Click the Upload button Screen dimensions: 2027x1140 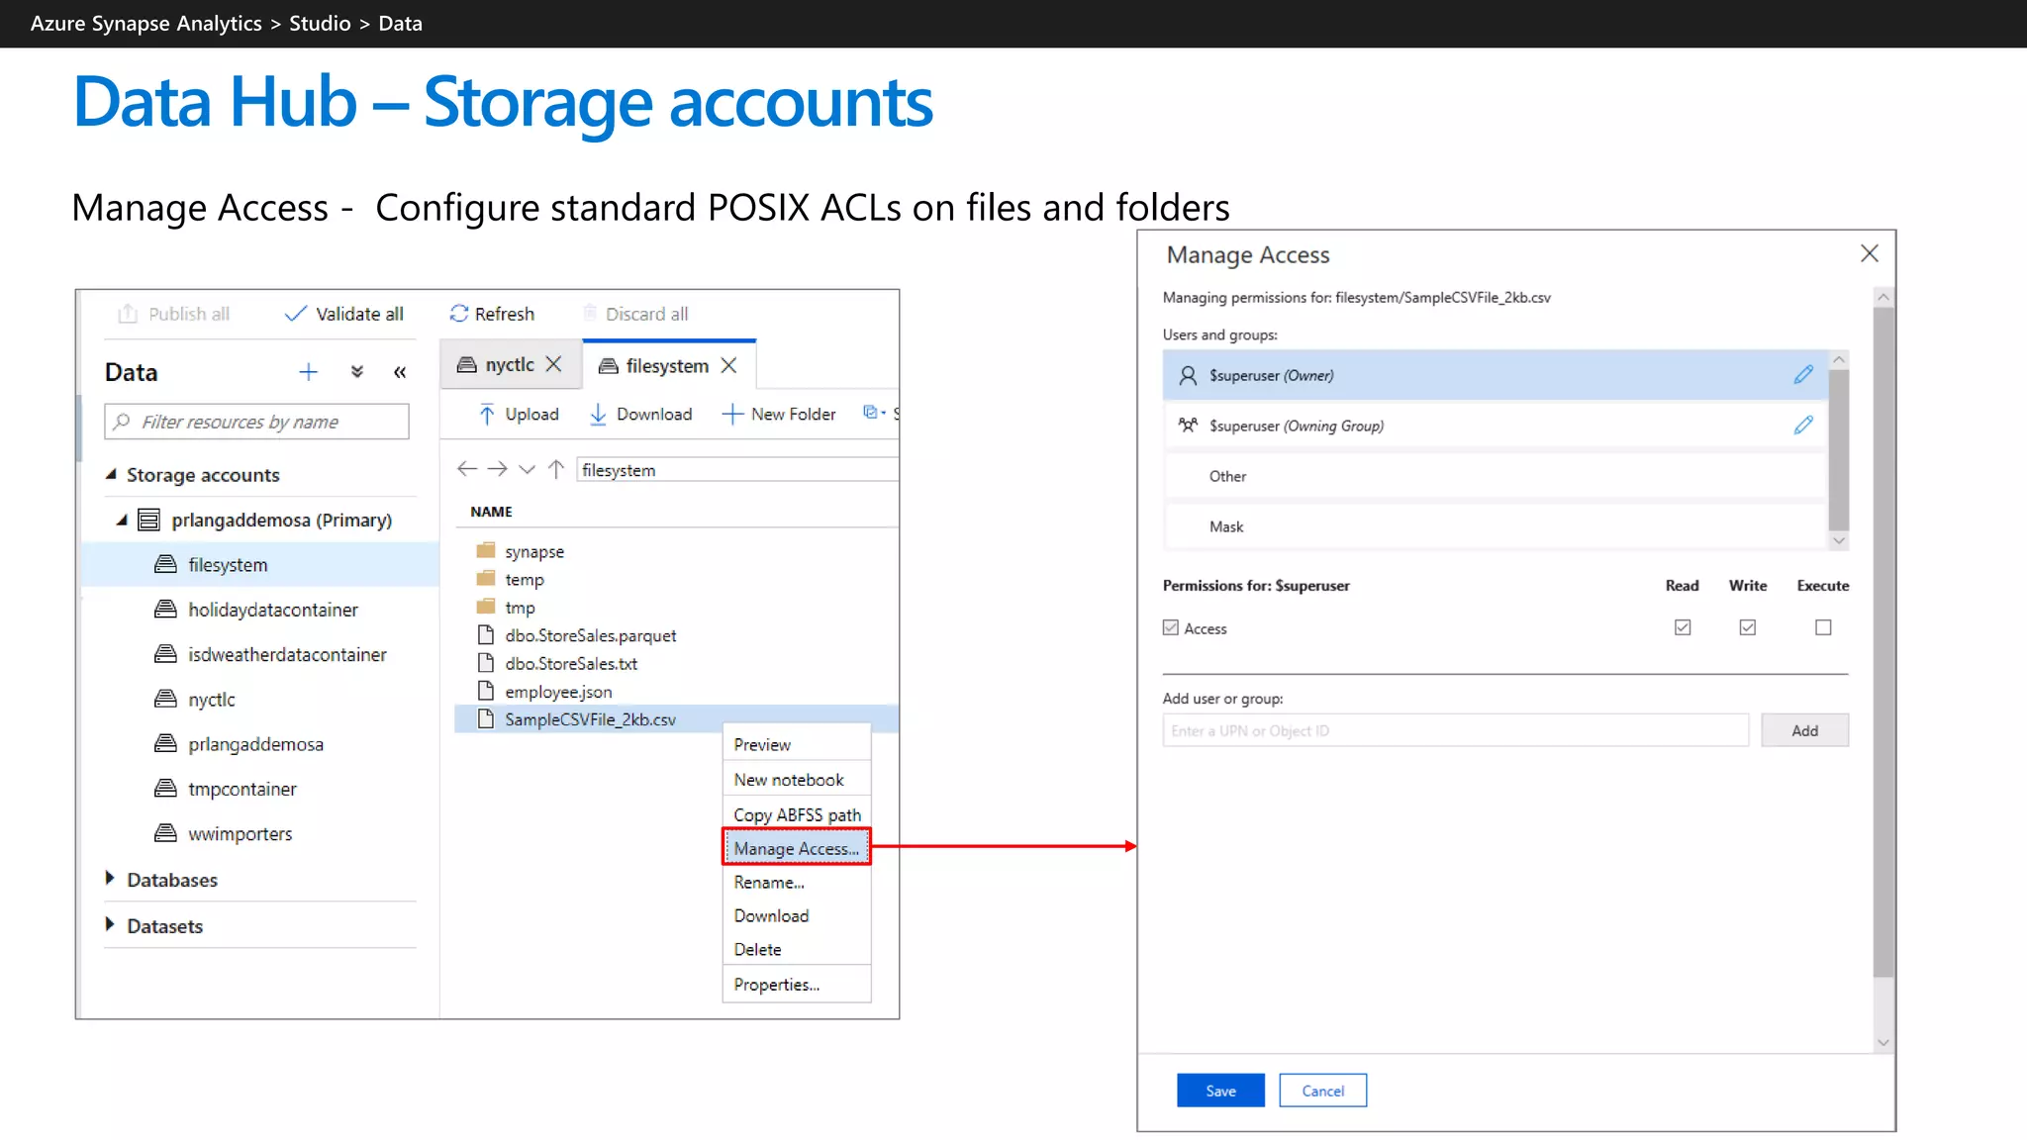point(519,414)
